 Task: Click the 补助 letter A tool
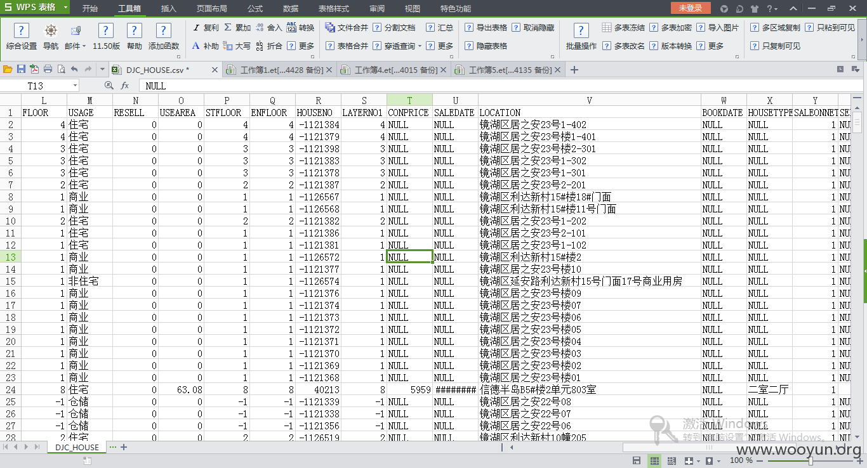pyautogui.click(x=206, y=46)
